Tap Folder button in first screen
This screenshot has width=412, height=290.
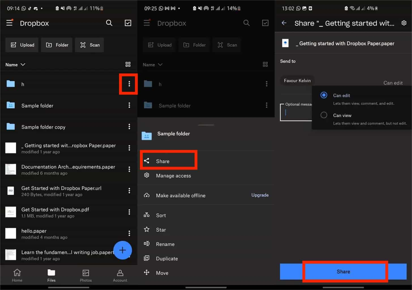57,45
